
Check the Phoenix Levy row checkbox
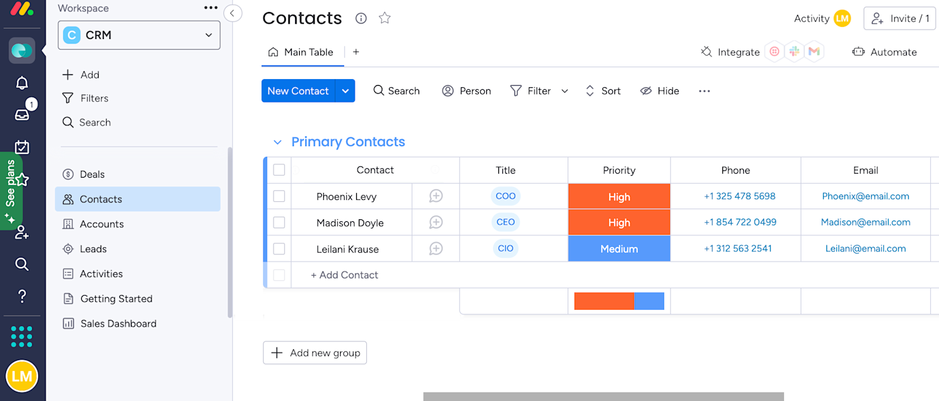pyautogui.click(x=279, y=196)
